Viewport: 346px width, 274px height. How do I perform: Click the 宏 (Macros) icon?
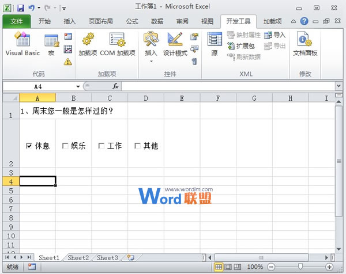click(x=51, y=45)
